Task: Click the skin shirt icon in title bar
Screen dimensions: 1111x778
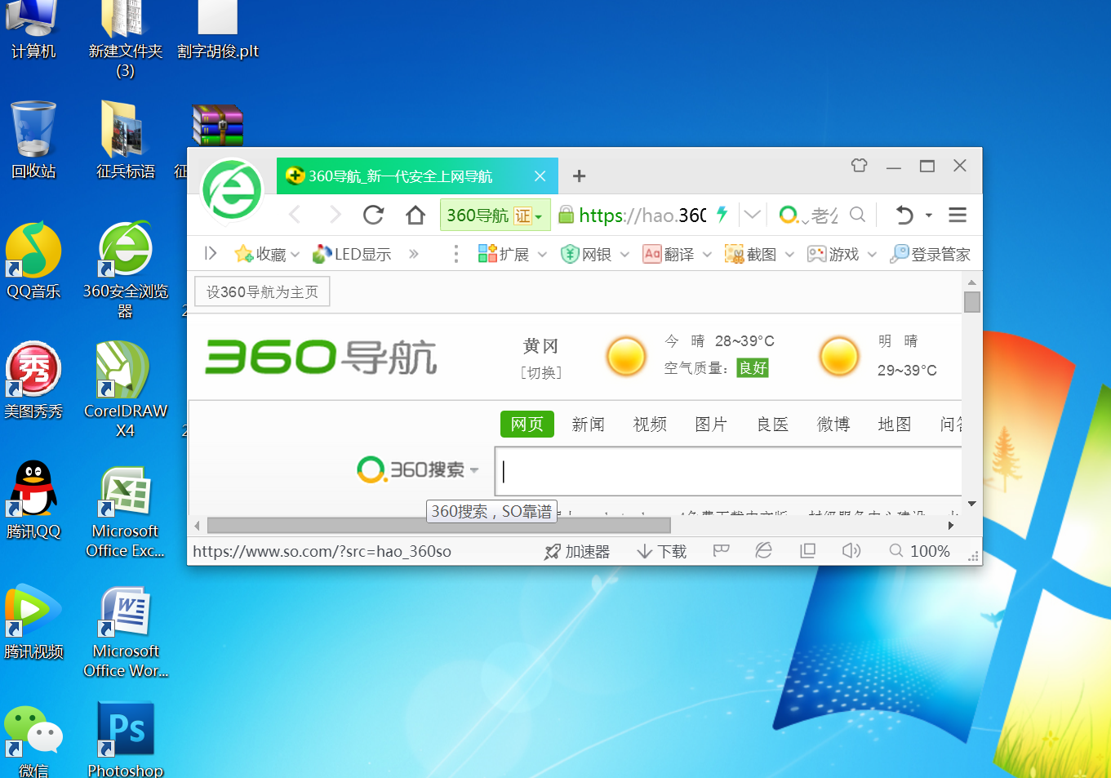Action: click(859, 166)
